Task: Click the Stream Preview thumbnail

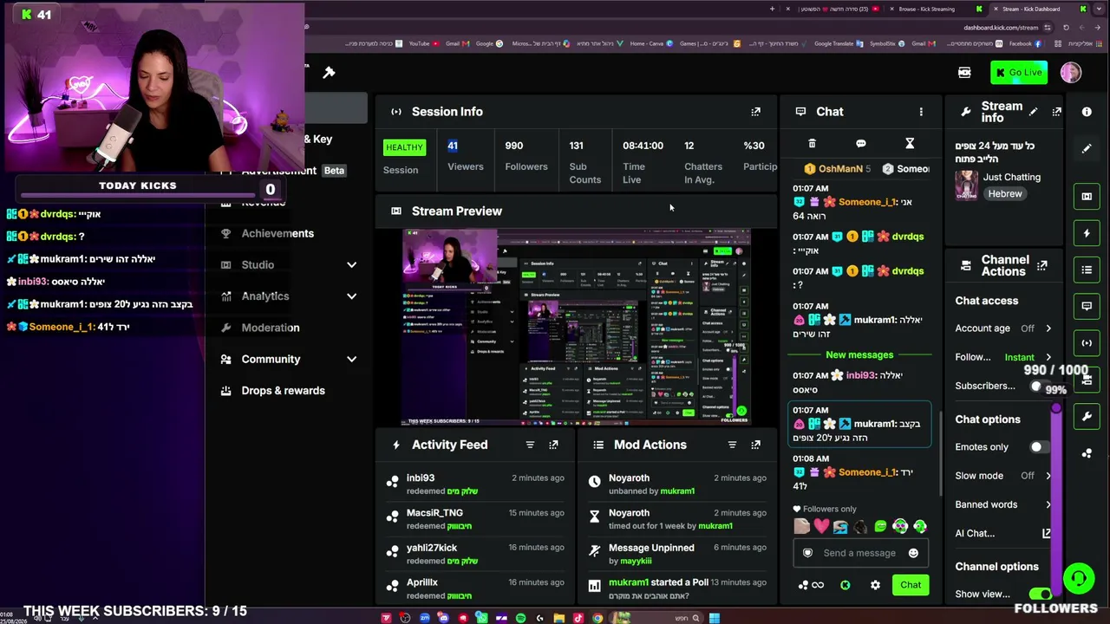Action: 577,328
